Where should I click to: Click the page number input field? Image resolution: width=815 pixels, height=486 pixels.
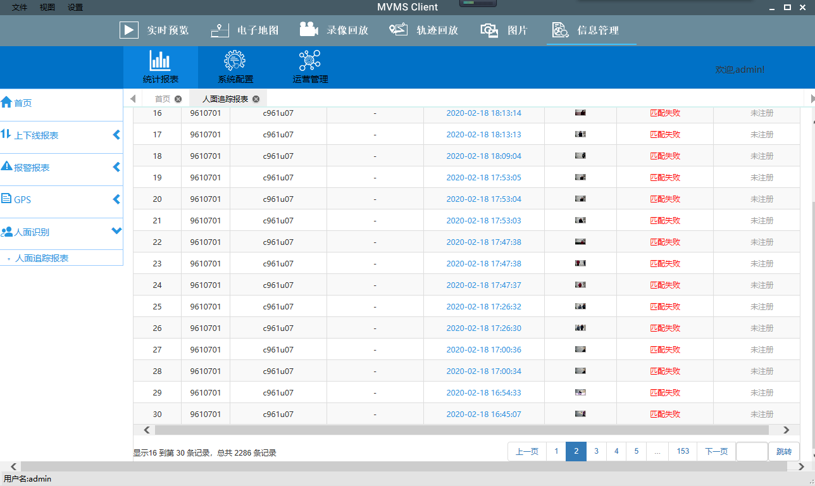coord(752,451)
